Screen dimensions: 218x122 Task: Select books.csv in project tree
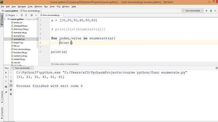click(x=18, y=22)
